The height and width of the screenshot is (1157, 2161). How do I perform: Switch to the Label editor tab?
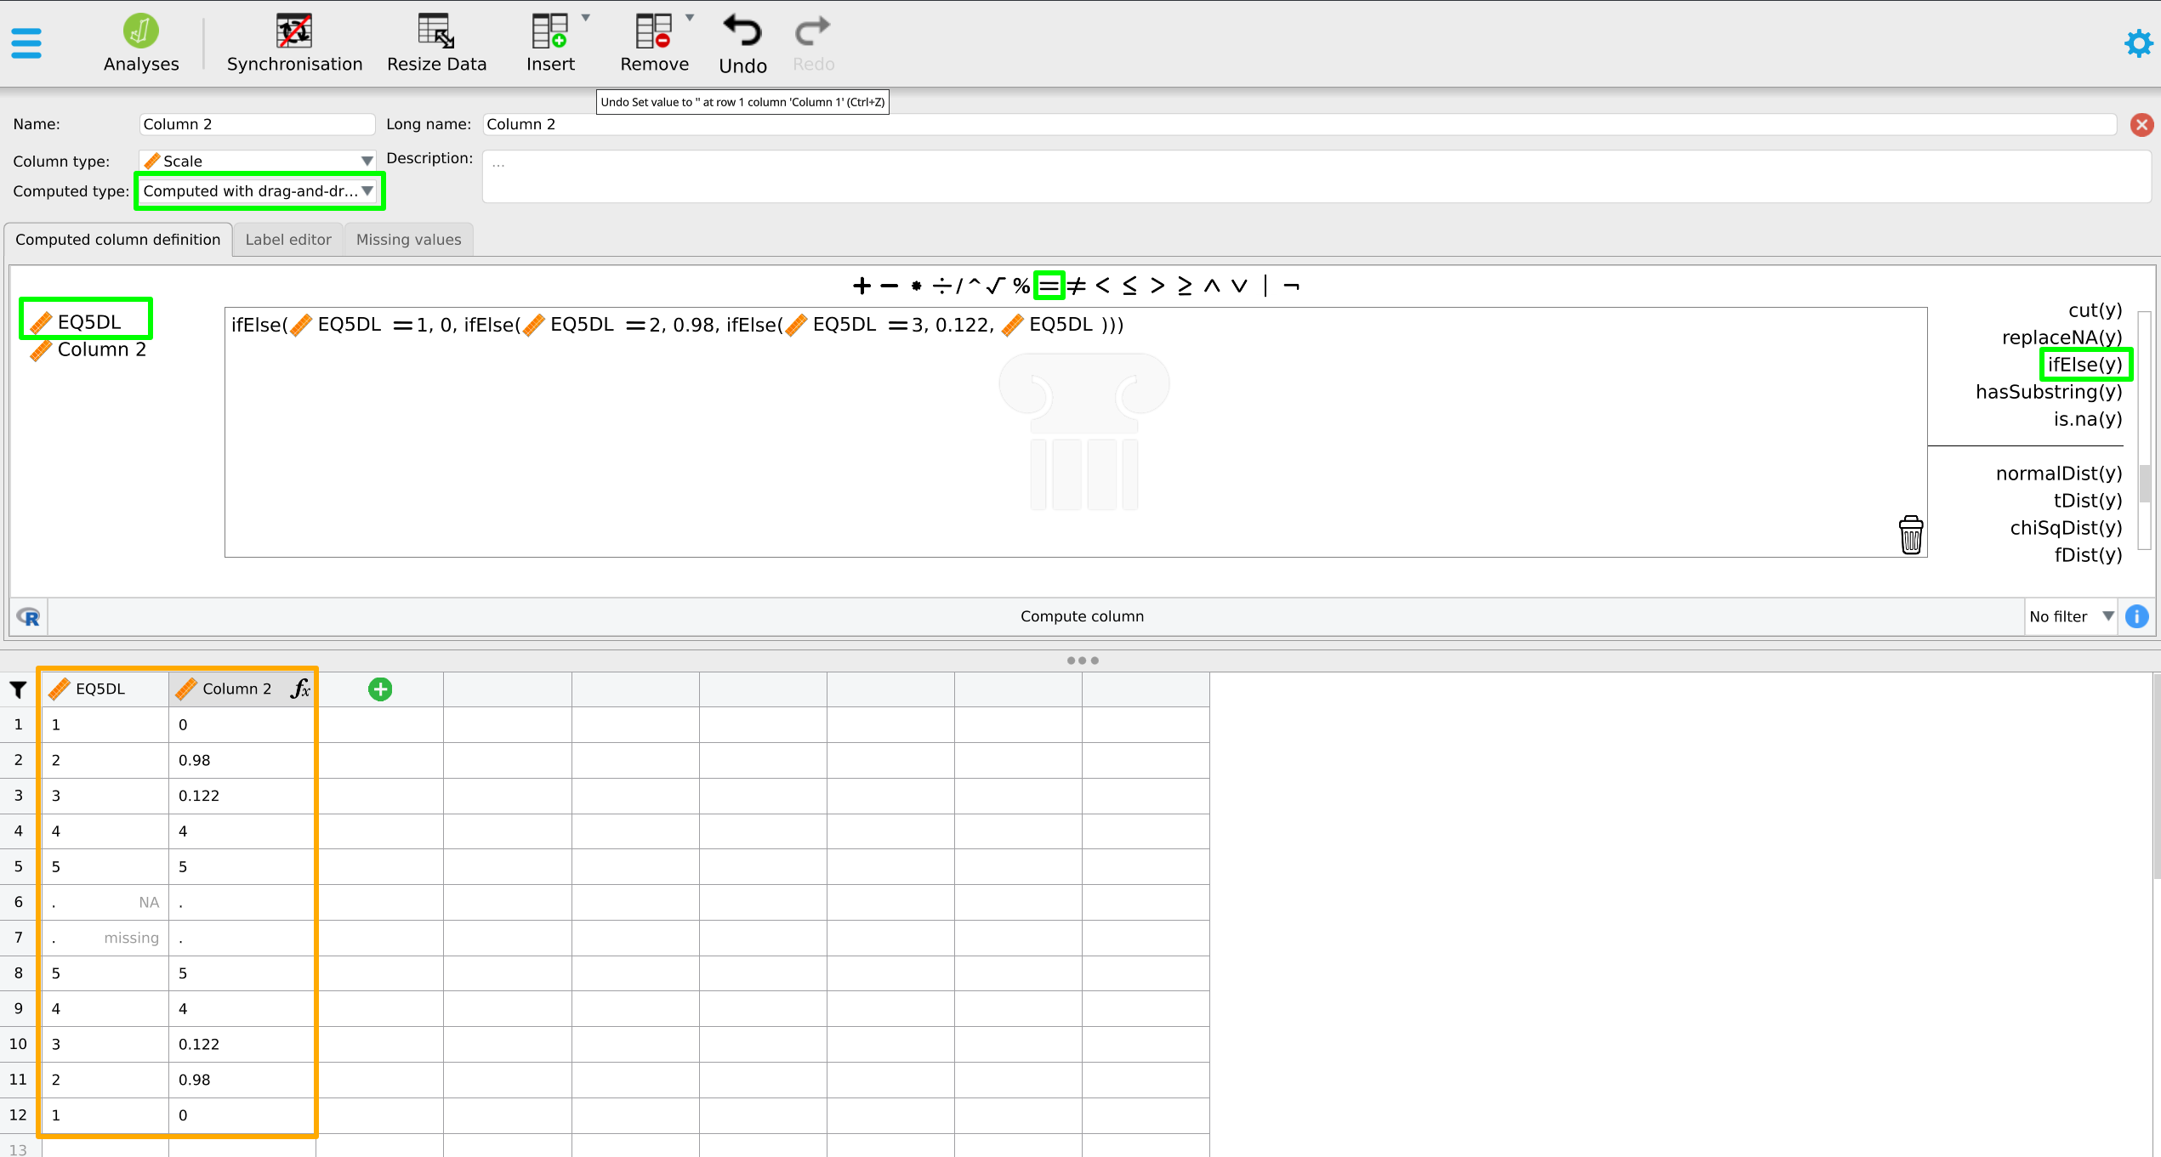pyautogui.click(x=288, y=240)
